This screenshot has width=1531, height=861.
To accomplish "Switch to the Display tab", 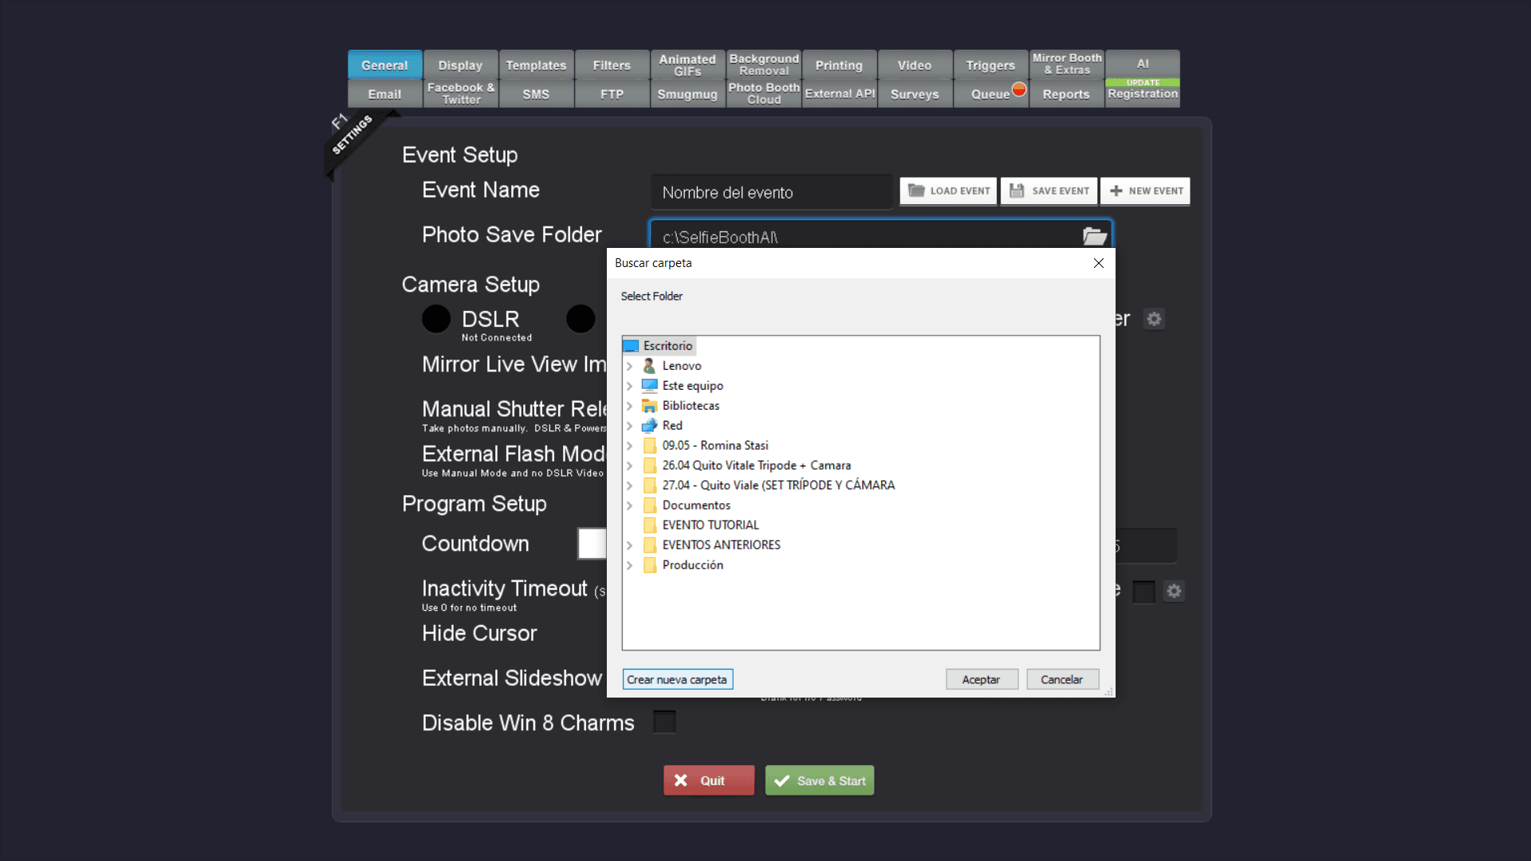I will [x=460, y=65].
